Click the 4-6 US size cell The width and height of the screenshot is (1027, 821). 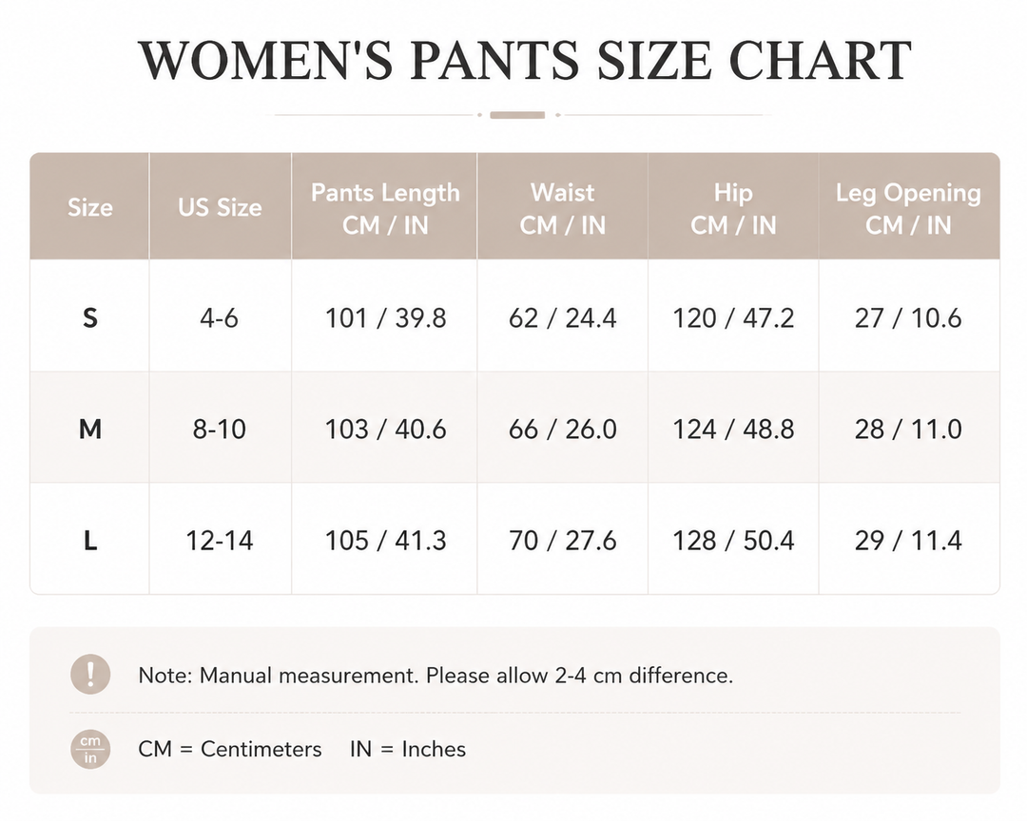220,318
